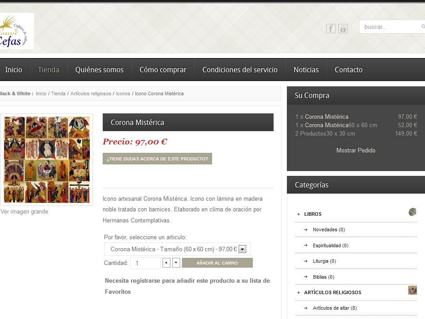Click the Iconos breadcrumb link

coord(123,93)
